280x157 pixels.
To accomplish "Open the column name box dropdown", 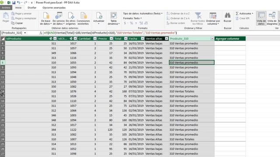I will 25,33.
